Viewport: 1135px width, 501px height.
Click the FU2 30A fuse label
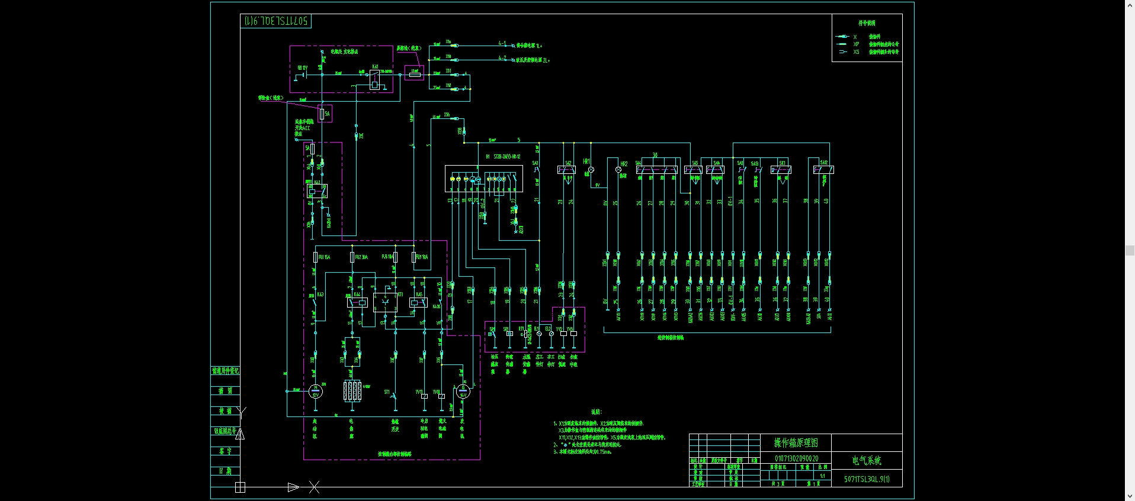click(x=361, y=257)
